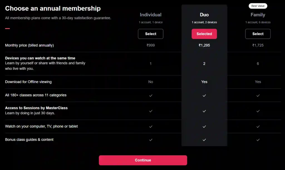Screen dimensions: 285x170
Task: Click the Duo checkmark for watching on TV
Action: [x=204, y=126]
